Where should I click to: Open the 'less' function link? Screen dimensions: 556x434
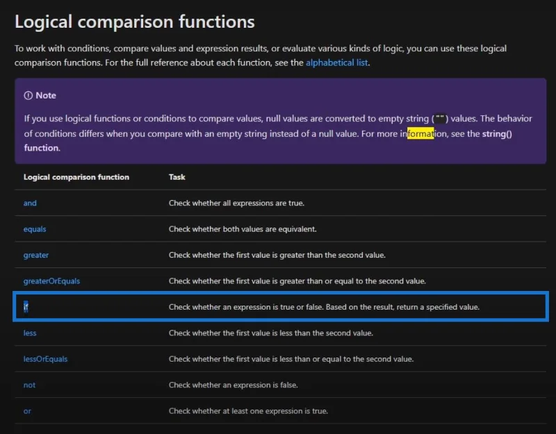click(30, 333)
